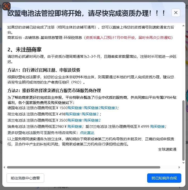Image resolution: width=188 pixels, height=190 pixels.
Task: Open Poland battery law 购买链接1
Action: pyautogui.click(x=76, y=120)
